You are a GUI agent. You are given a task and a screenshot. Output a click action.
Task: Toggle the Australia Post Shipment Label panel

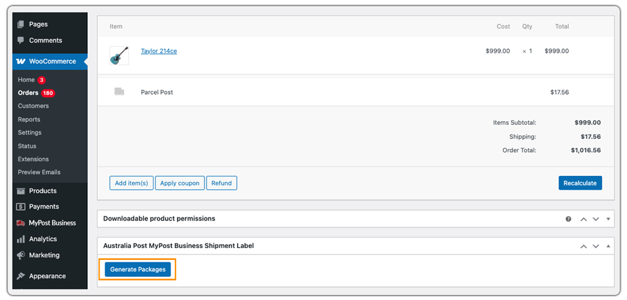pyautogui.click(x=608, y=246)
